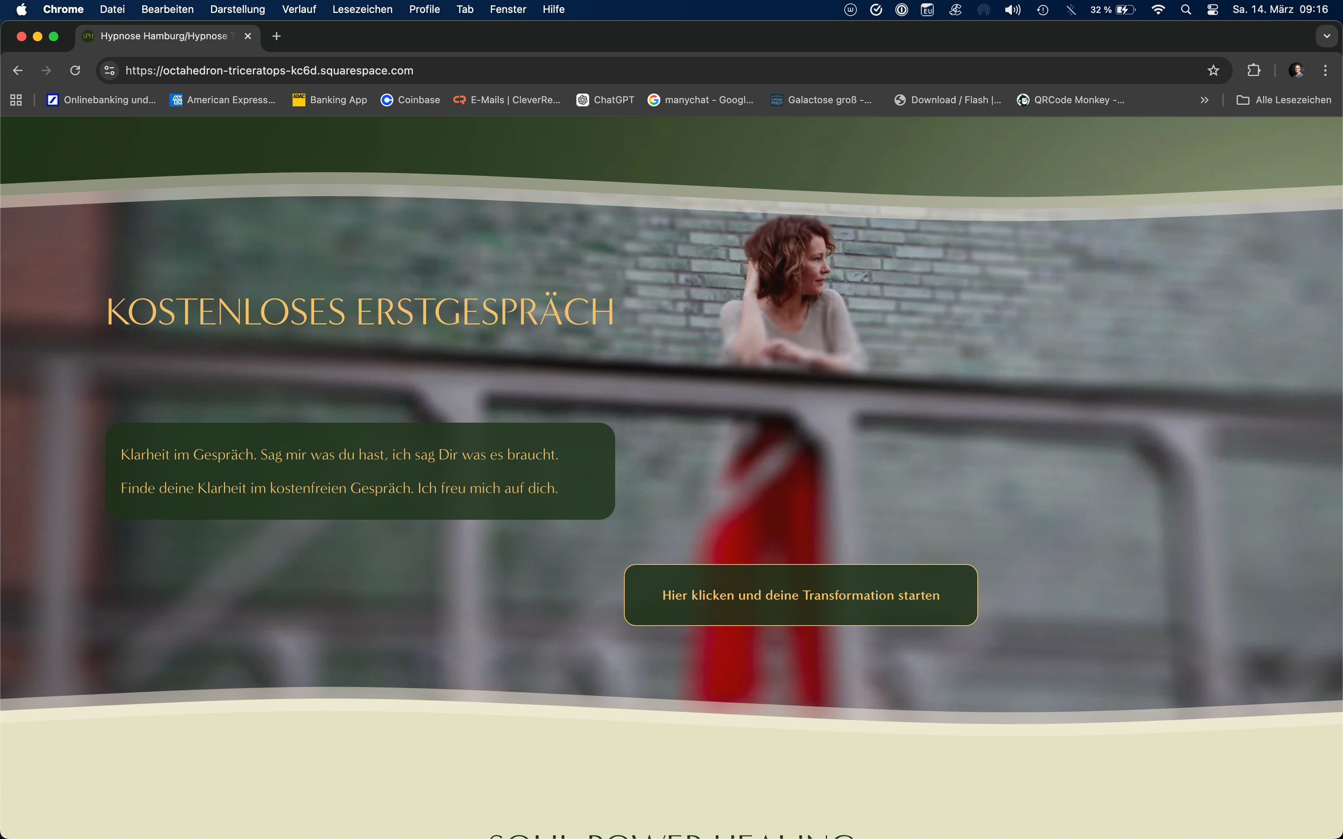Open the Verlauf menu
This screenshot has width=1343, height=839.
299,10
